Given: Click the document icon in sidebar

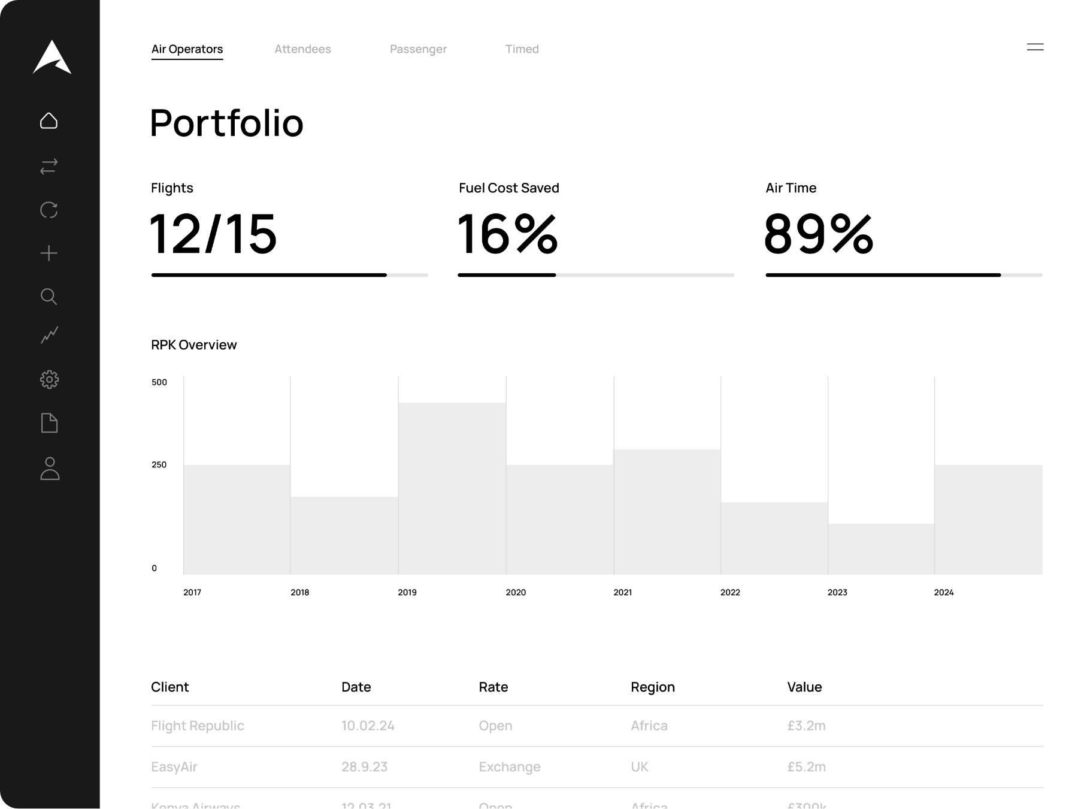Looking at the screenshot, I should [x=49, y=423].
